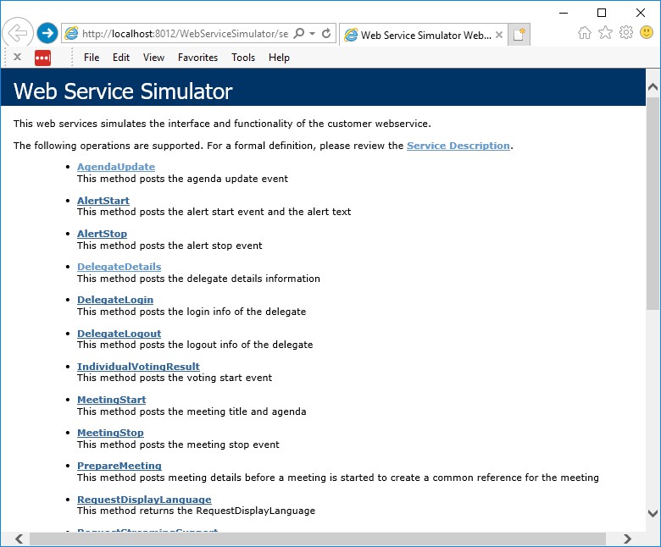The image size is (661, 547).
Task: Click the Internet Explorer page icon in address bar
Action: click(71, 33)
